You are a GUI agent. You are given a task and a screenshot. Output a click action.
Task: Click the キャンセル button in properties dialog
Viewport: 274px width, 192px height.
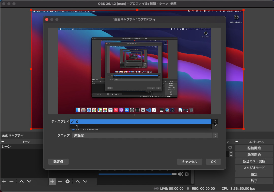pos(190,162)
